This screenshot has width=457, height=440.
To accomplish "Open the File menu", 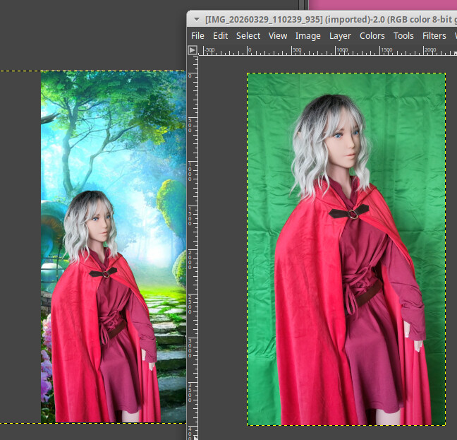I will point(197,36).
